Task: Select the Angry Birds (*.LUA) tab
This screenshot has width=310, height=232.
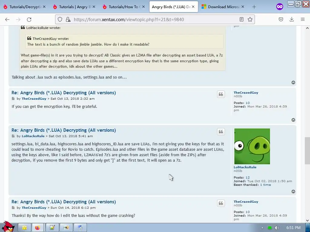Action: (x=173, y=7)
